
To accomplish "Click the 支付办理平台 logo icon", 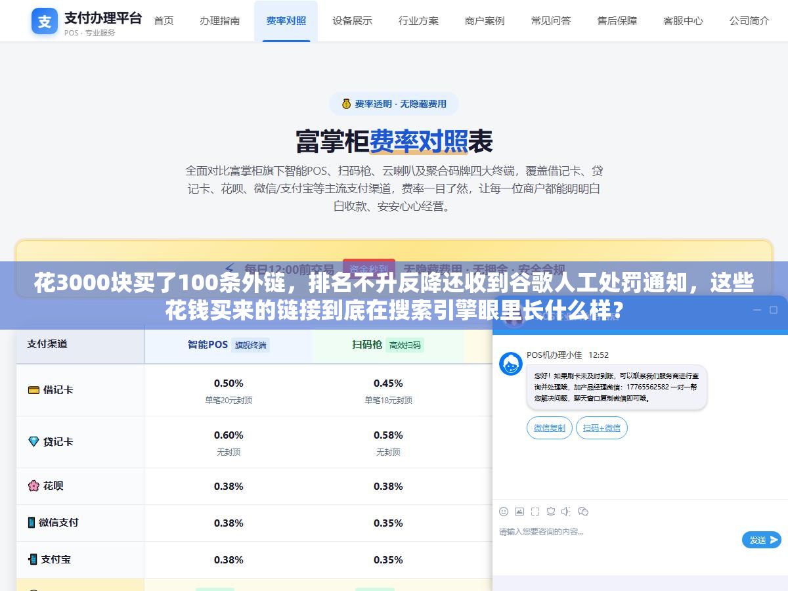I will (x=44, y=21).
